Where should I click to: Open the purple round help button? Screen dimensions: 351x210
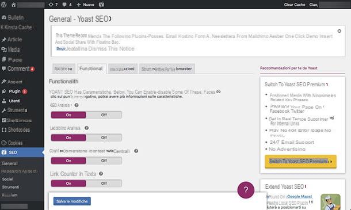pyautogui.click(x=246, y=190)
